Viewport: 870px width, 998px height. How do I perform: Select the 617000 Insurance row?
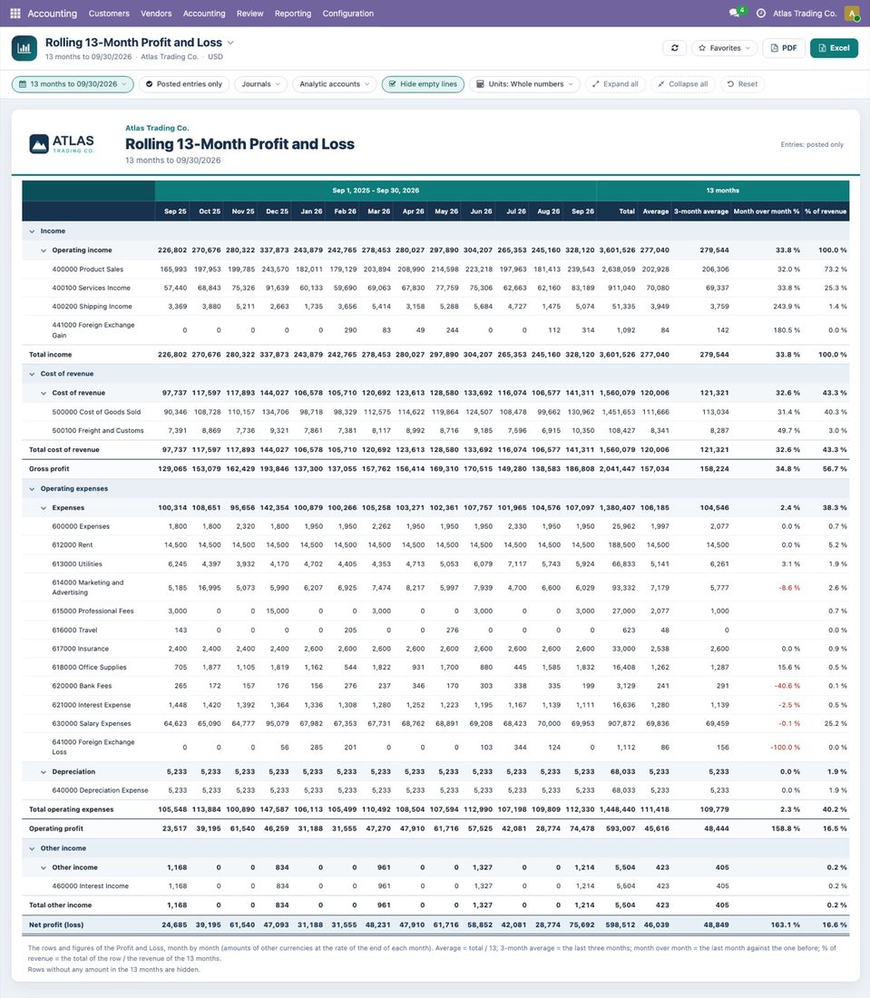click(435, 649)
